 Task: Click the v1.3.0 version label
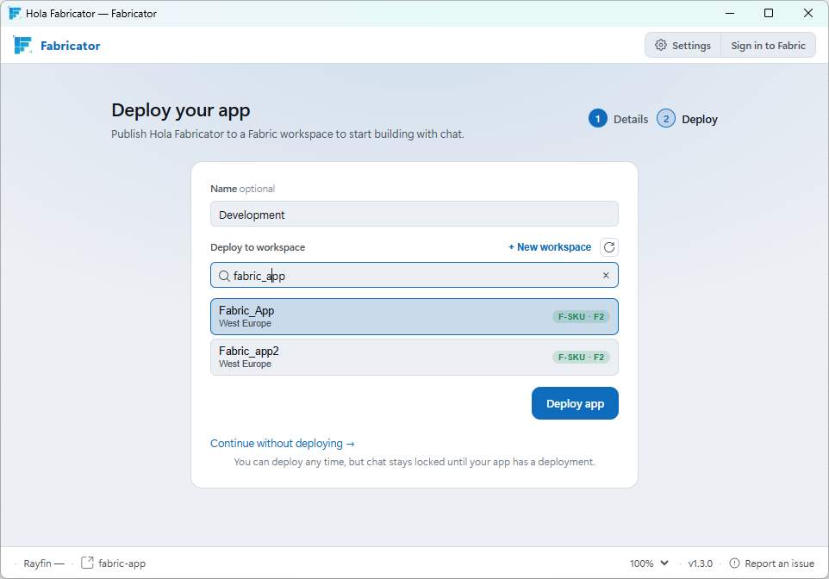(x=700, y=563)
